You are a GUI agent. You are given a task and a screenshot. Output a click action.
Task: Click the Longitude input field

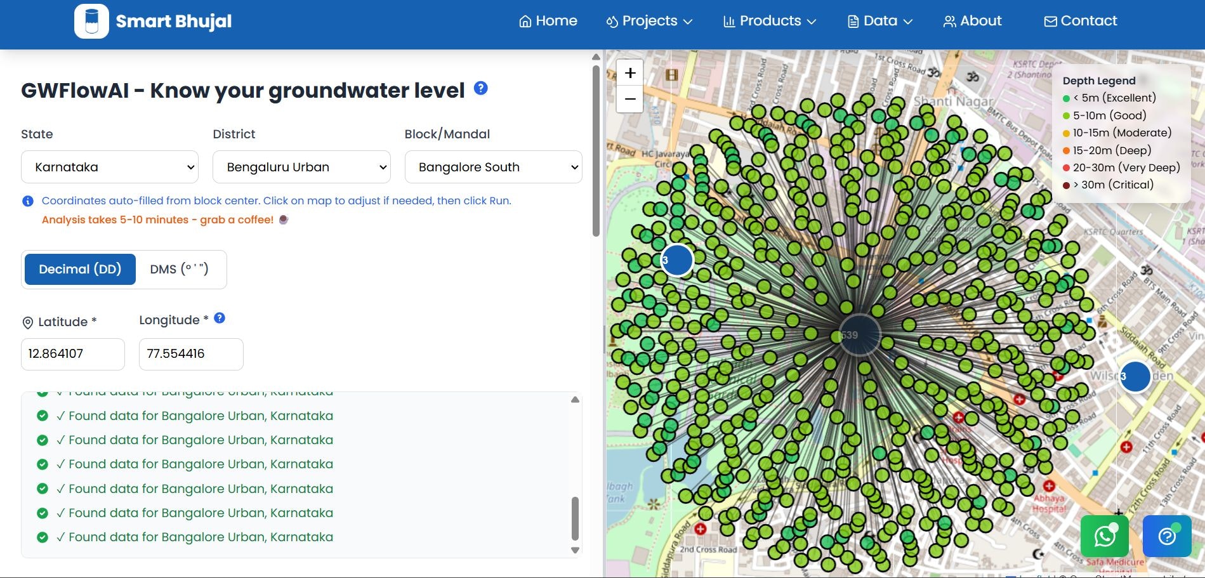191,354
